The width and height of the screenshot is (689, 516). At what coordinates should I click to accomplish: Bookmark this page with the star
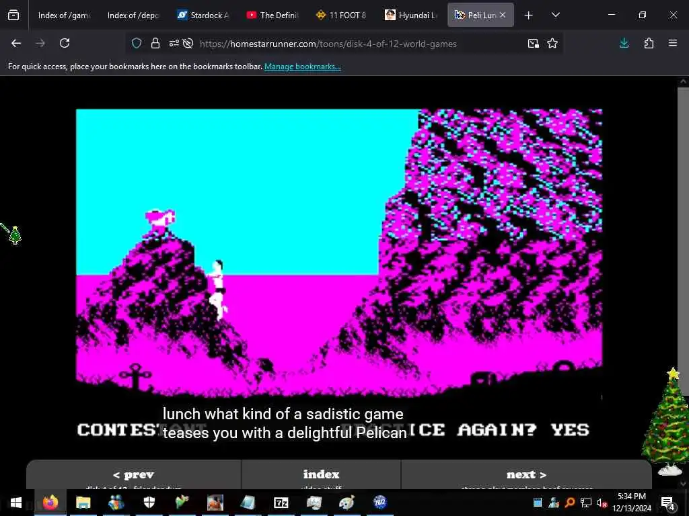tap(552, 43)
